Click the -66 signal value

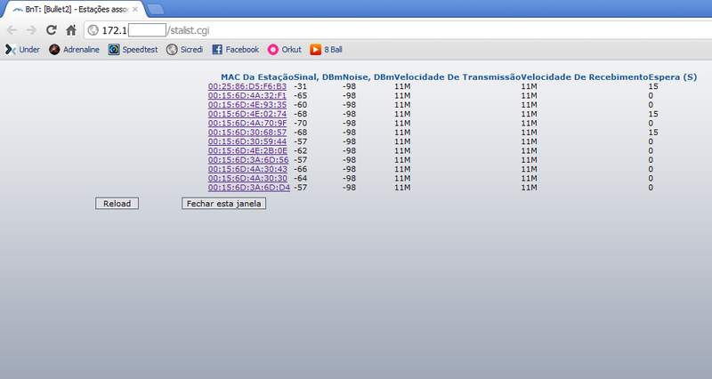(300, 169)
